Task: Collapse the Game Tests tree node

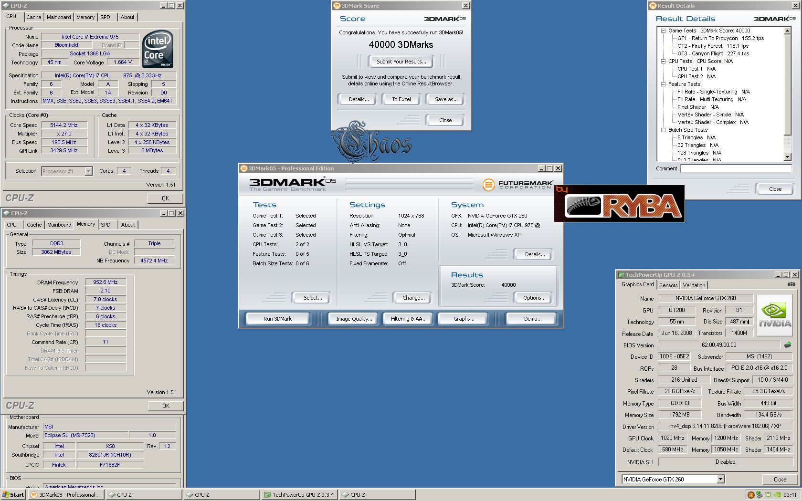Action: click(663, 31)
